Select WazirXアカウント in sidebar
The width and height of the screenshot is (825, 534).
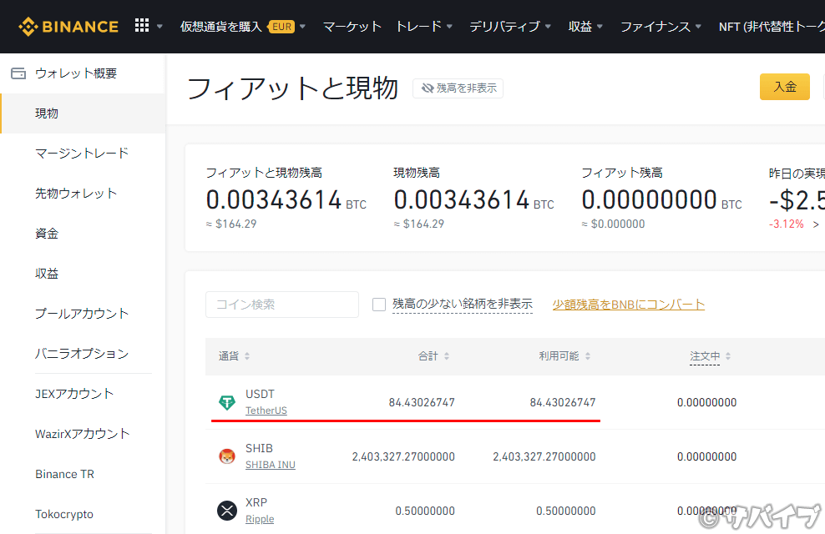(x=83, y=434)
